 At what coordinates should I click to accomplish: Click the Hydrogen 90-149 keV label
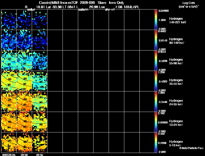click(176, 41)
